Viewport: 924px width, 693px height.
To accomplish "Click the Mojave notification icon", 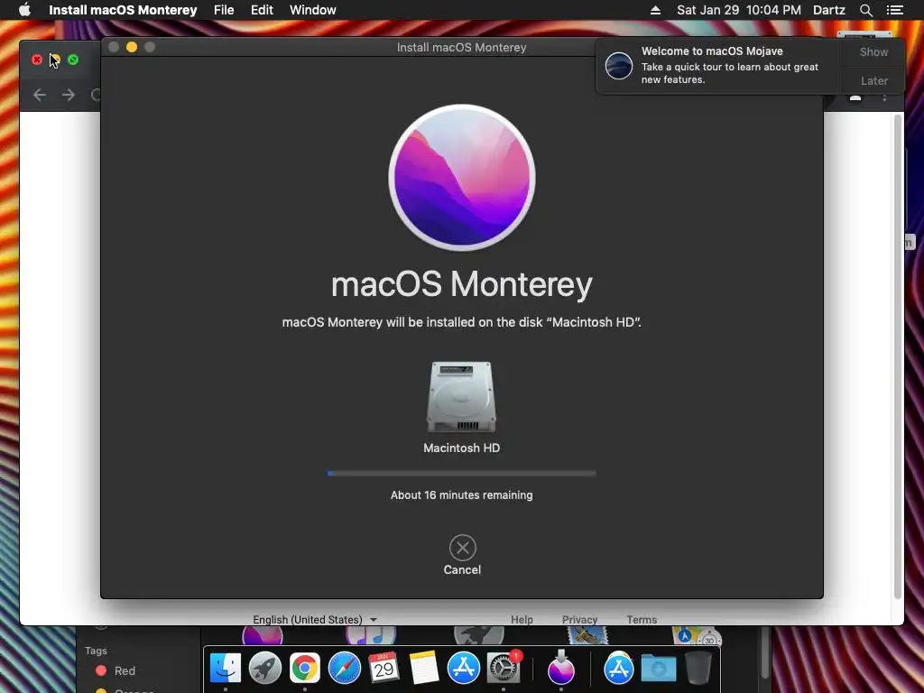I will pos(619,65).
